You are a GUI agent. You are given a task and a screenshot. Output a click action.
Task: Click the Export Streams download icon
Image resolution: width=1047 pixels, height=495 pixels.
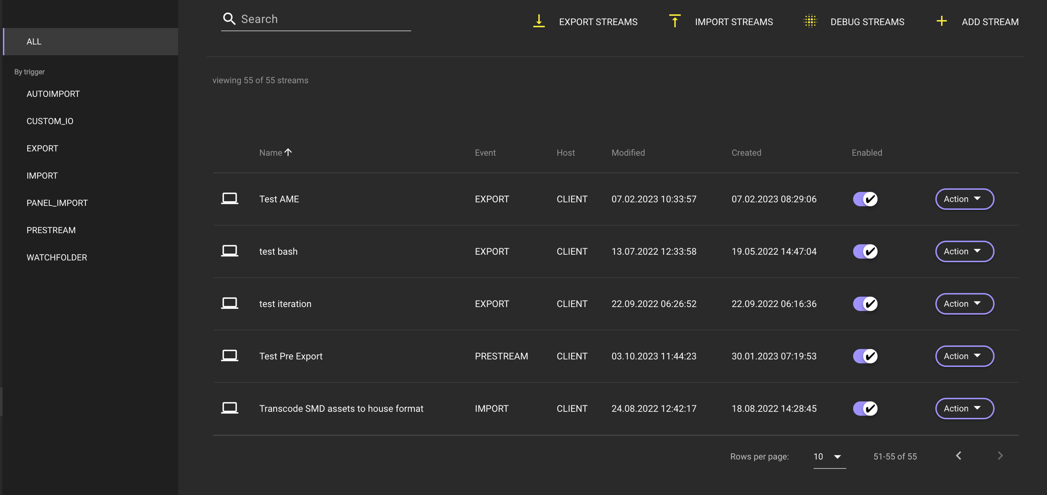(x=539, y=21)
